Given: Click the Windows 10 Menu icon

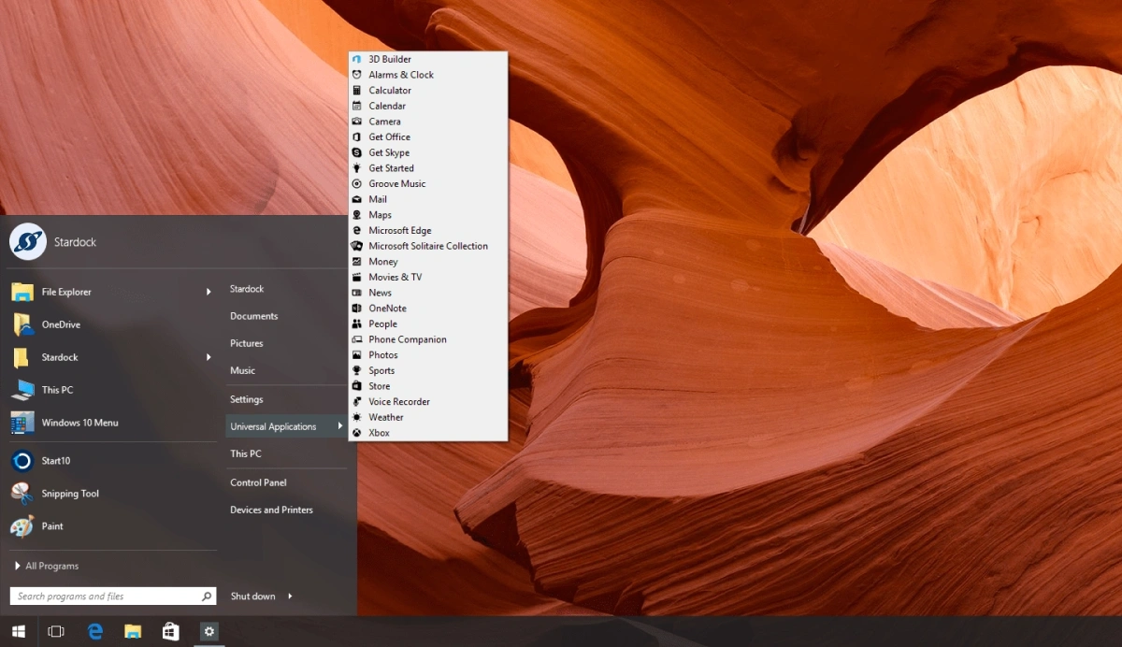Looking at the screenshot, I should [22, 423].
